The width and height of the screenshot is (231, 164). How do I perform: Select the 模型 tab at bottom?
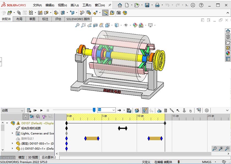point(21,157)
